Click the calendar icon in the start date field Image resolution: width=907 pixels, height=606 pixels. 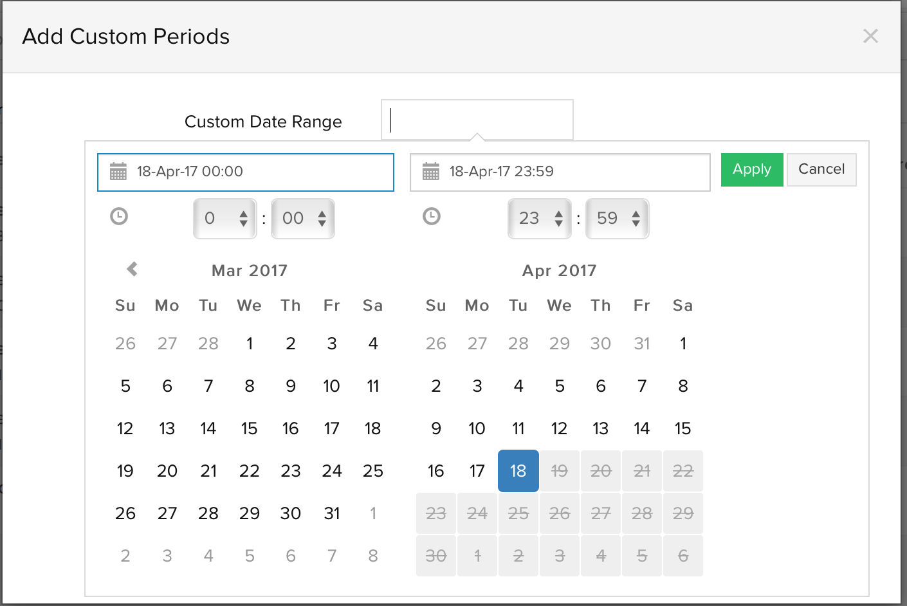[119, 172]
